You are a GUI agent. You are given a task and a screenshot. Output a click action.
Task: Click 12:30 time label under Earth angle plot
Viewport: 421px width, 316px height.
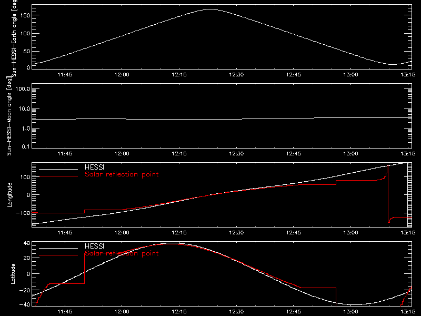236,75
